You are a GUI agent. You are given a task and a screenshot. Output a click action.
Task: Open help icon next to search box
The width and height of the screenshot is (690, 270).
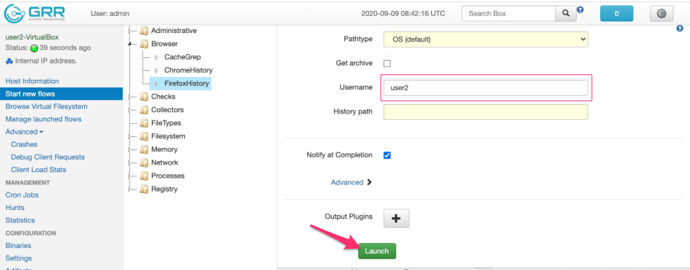(x=580, y=9)
